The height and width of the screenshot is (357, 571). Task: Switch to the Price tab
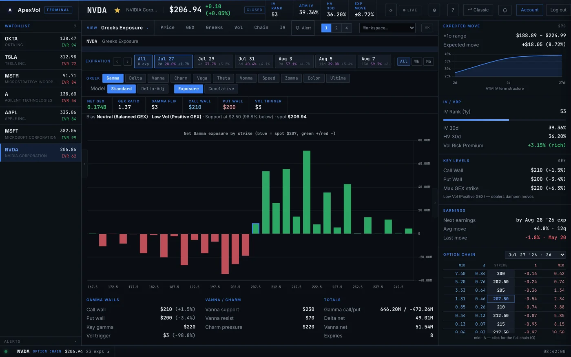coord(167,28)
